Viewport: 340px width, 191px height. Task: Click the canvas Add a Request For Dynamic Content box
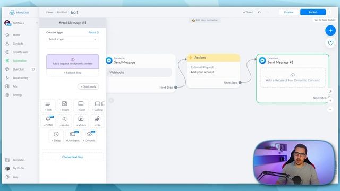tap(293, 78)
